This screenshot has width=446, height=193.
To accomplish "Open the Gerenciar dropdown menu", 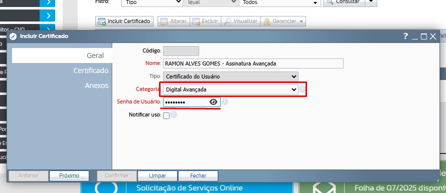I will click(283, 21).
